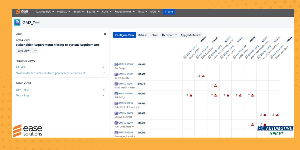Click the DRAFT status badge of GMTES-12299
Viewport: 300px width, 150px height.
click(x=142, y=103)
